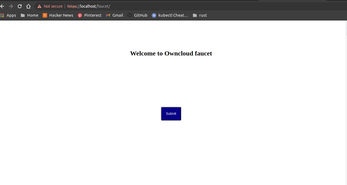Expand the Home bookmarks folder
The width and height of the screenshot is (347, 185).
(29, 15)
